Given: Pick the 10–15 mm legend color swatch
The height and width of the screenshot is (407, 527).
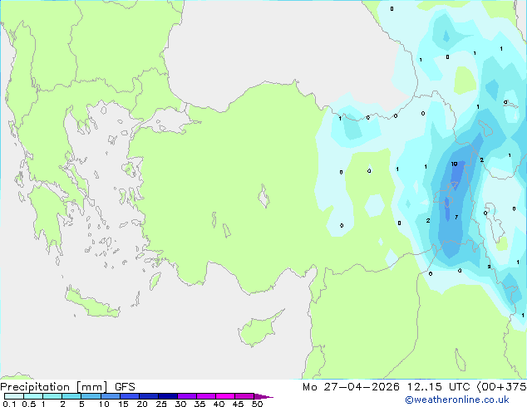Looking at the screenshot, I should (x=111, y=396).
